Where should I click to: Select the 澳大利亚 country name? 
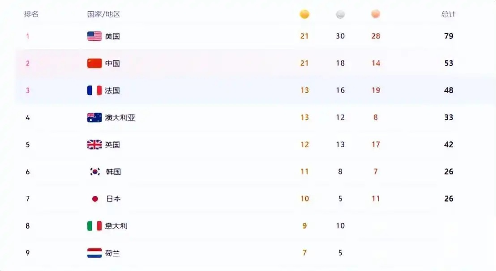tap(120, 118)
